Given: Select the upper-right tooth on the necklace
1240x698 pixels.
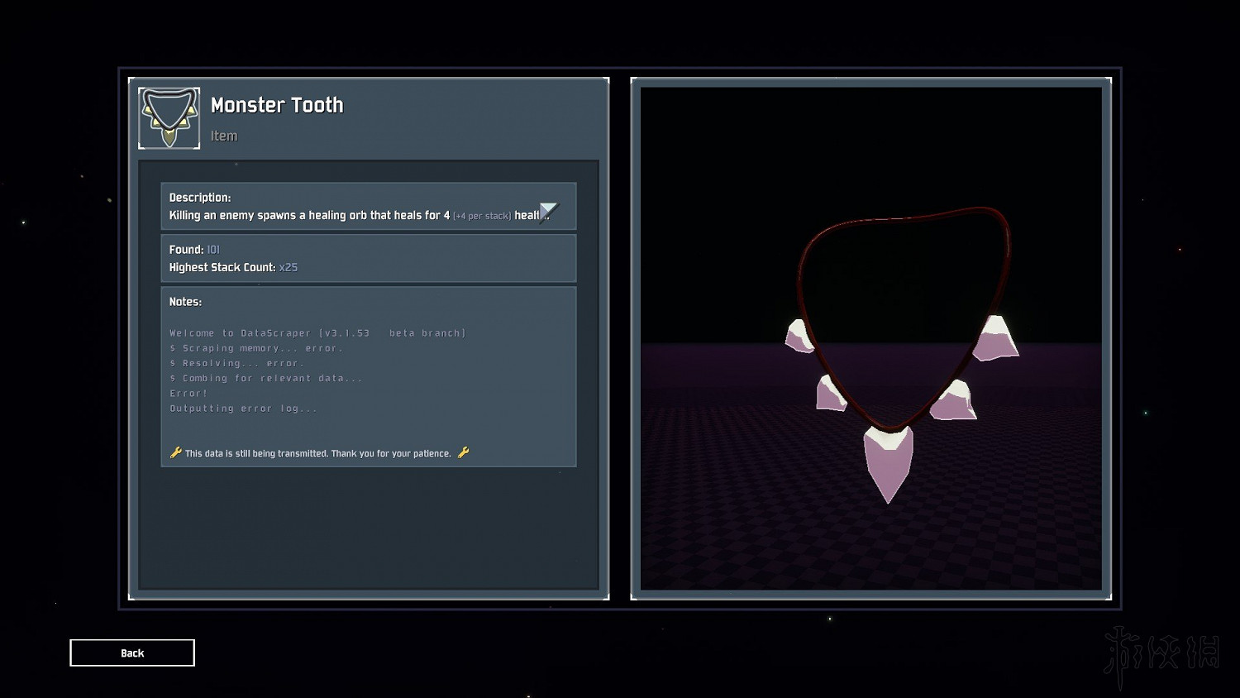Looking at the screenshot, I should [995, 340].
